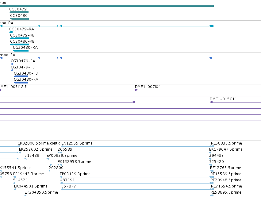
Task: Select the CG30480-RB transcript feature
Action: tap(19, 44)
